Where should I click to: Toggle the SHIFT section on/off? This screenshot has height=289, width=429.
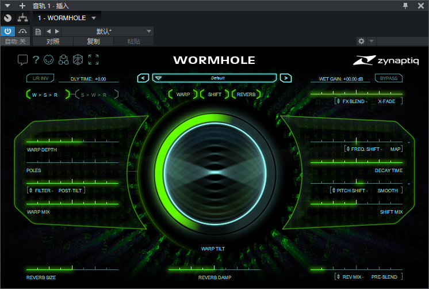click(x=215, y=94)
